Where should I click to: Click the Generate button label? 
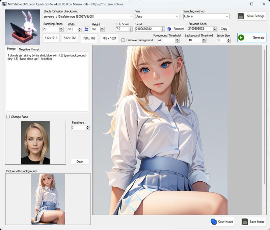258,38
